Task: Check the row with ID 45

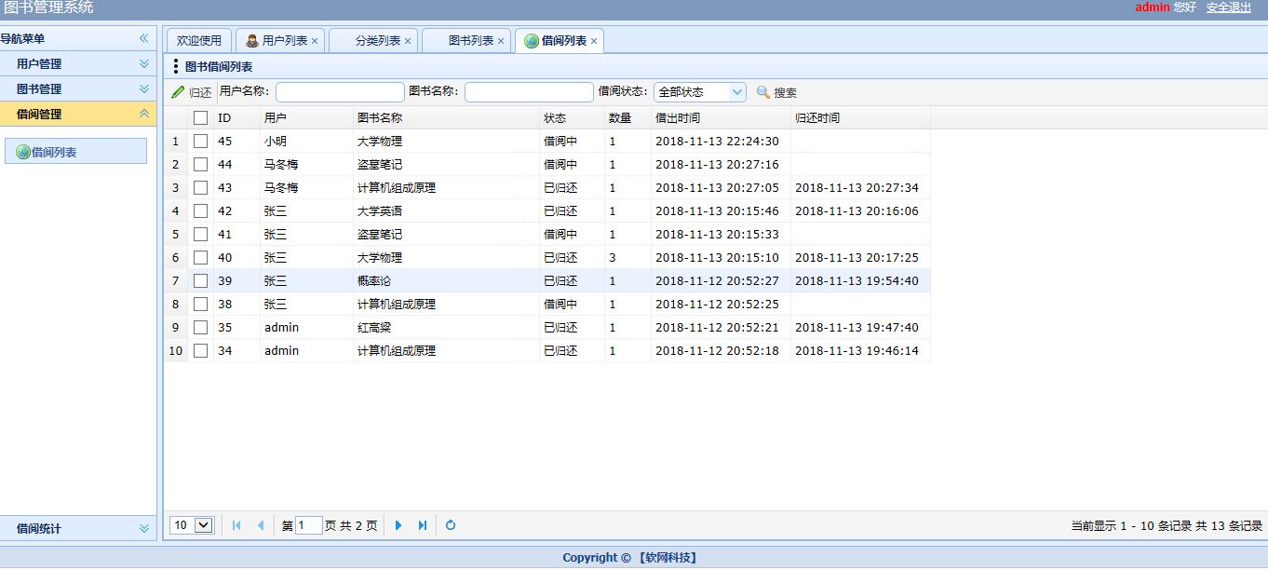Action: coord(200,142)
